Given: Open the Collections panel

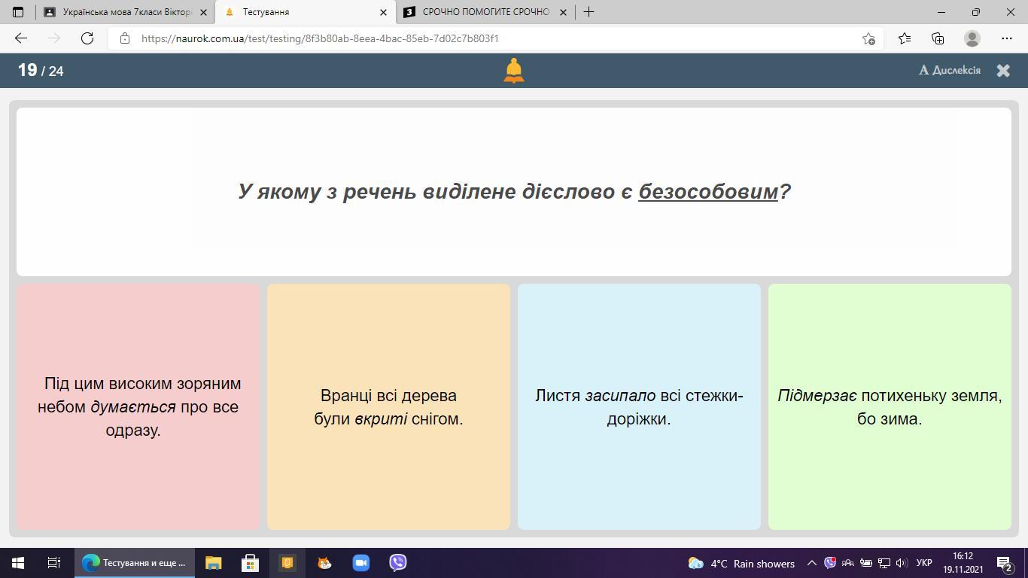Looking at the screenshot, I should pyautogui.click(x=938, y=38).
